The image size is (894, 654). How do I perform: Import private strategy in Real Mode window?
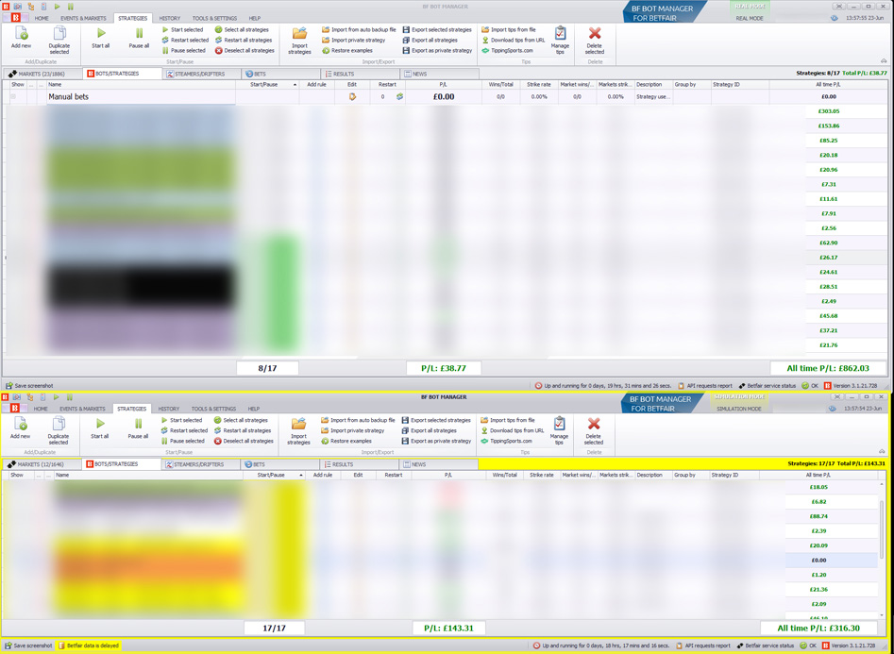[x=353, y=40]
